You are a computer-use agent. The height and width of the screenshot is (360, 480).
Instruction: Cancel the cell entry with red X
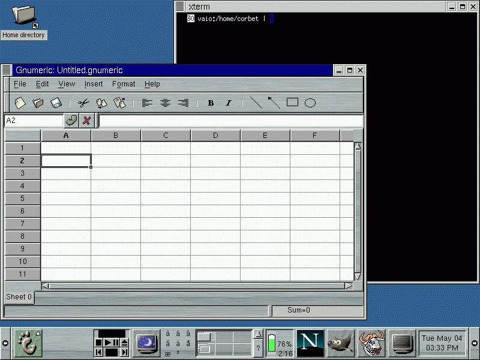87,121
